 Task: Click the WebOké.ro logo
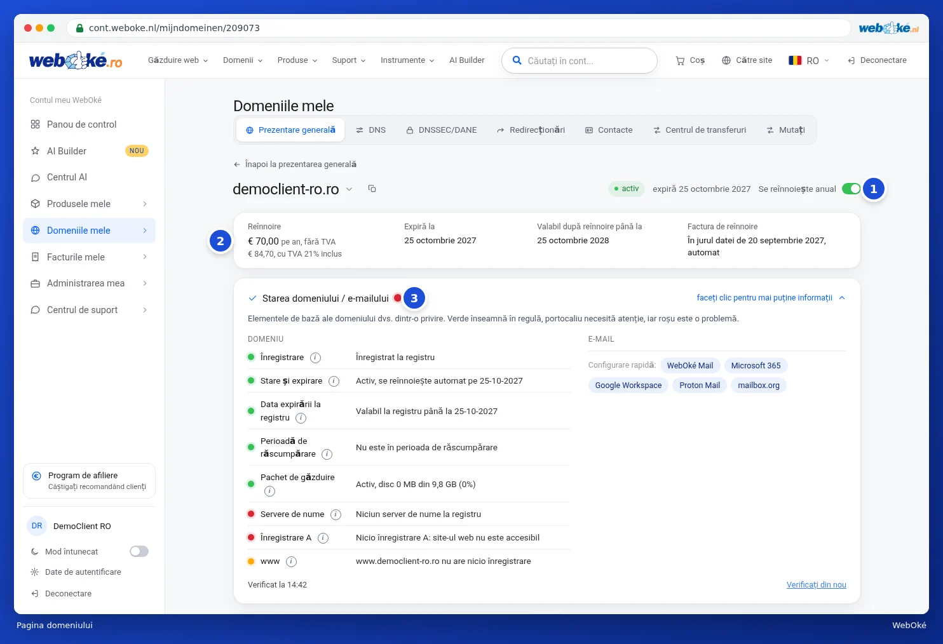76,60
